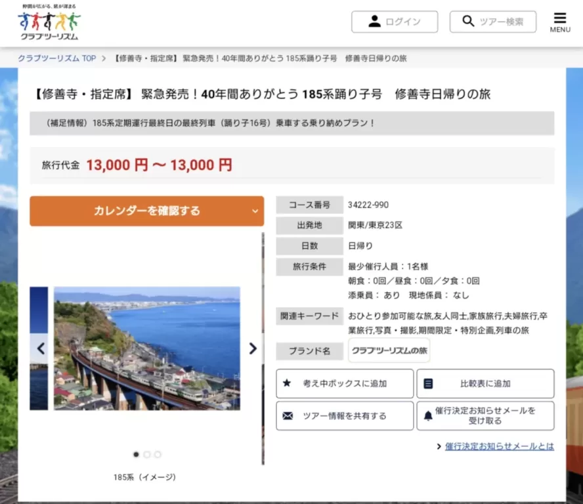
Task: Add tour to 考え中ボックス
Action: coord(345,383)
